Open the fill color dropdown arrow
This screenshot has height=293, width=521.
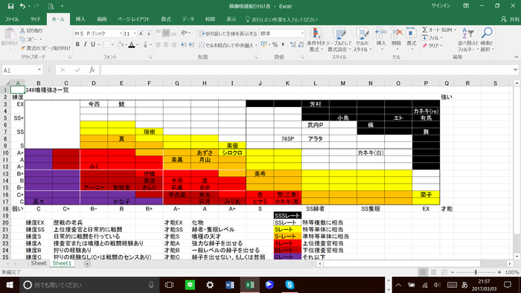tap(126, 45)
